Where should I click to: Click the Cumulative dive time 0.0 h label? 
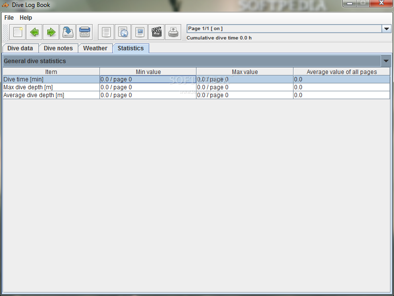tap(219, 38)
